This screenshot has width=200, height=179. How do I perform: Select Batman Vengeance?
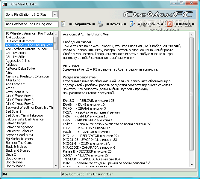(29, 127)
